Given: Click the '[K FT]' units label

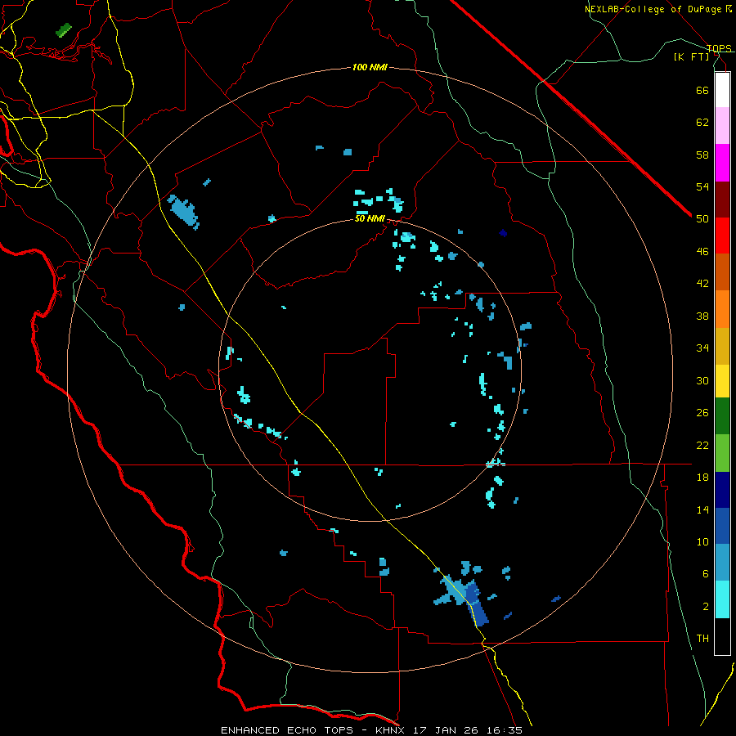Looking at the screenshot, I should click(692, 57).
